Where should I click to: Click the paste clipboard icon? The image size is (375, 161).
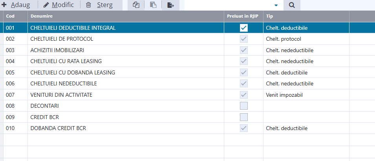coord(153,5)
